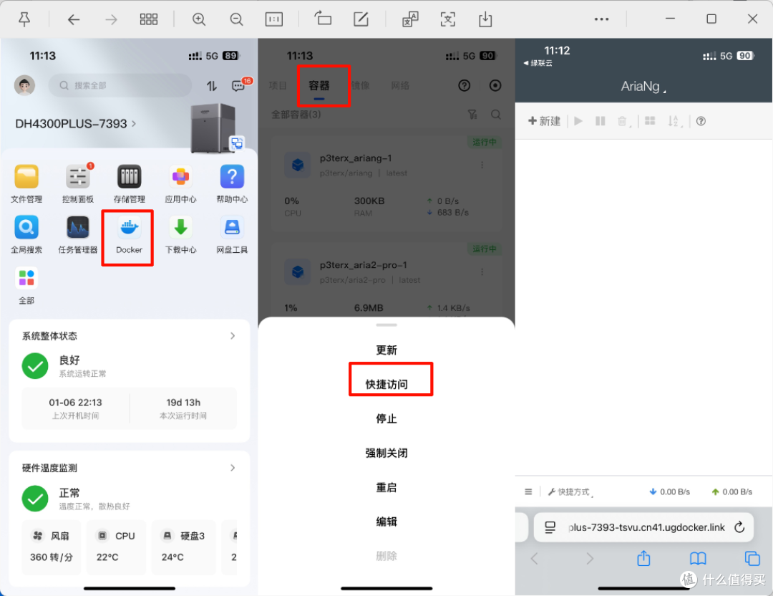Viewport: 773px width, 596px height.
Task: Open options for p3terx_aria2-pro-1 container
Action: [x=482, y=271]
